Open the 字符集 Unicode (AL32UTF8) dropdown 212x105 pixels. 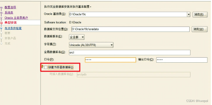(91, 45)
